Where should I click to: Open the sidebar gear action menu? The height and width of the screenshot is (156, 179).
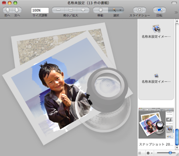150,153
